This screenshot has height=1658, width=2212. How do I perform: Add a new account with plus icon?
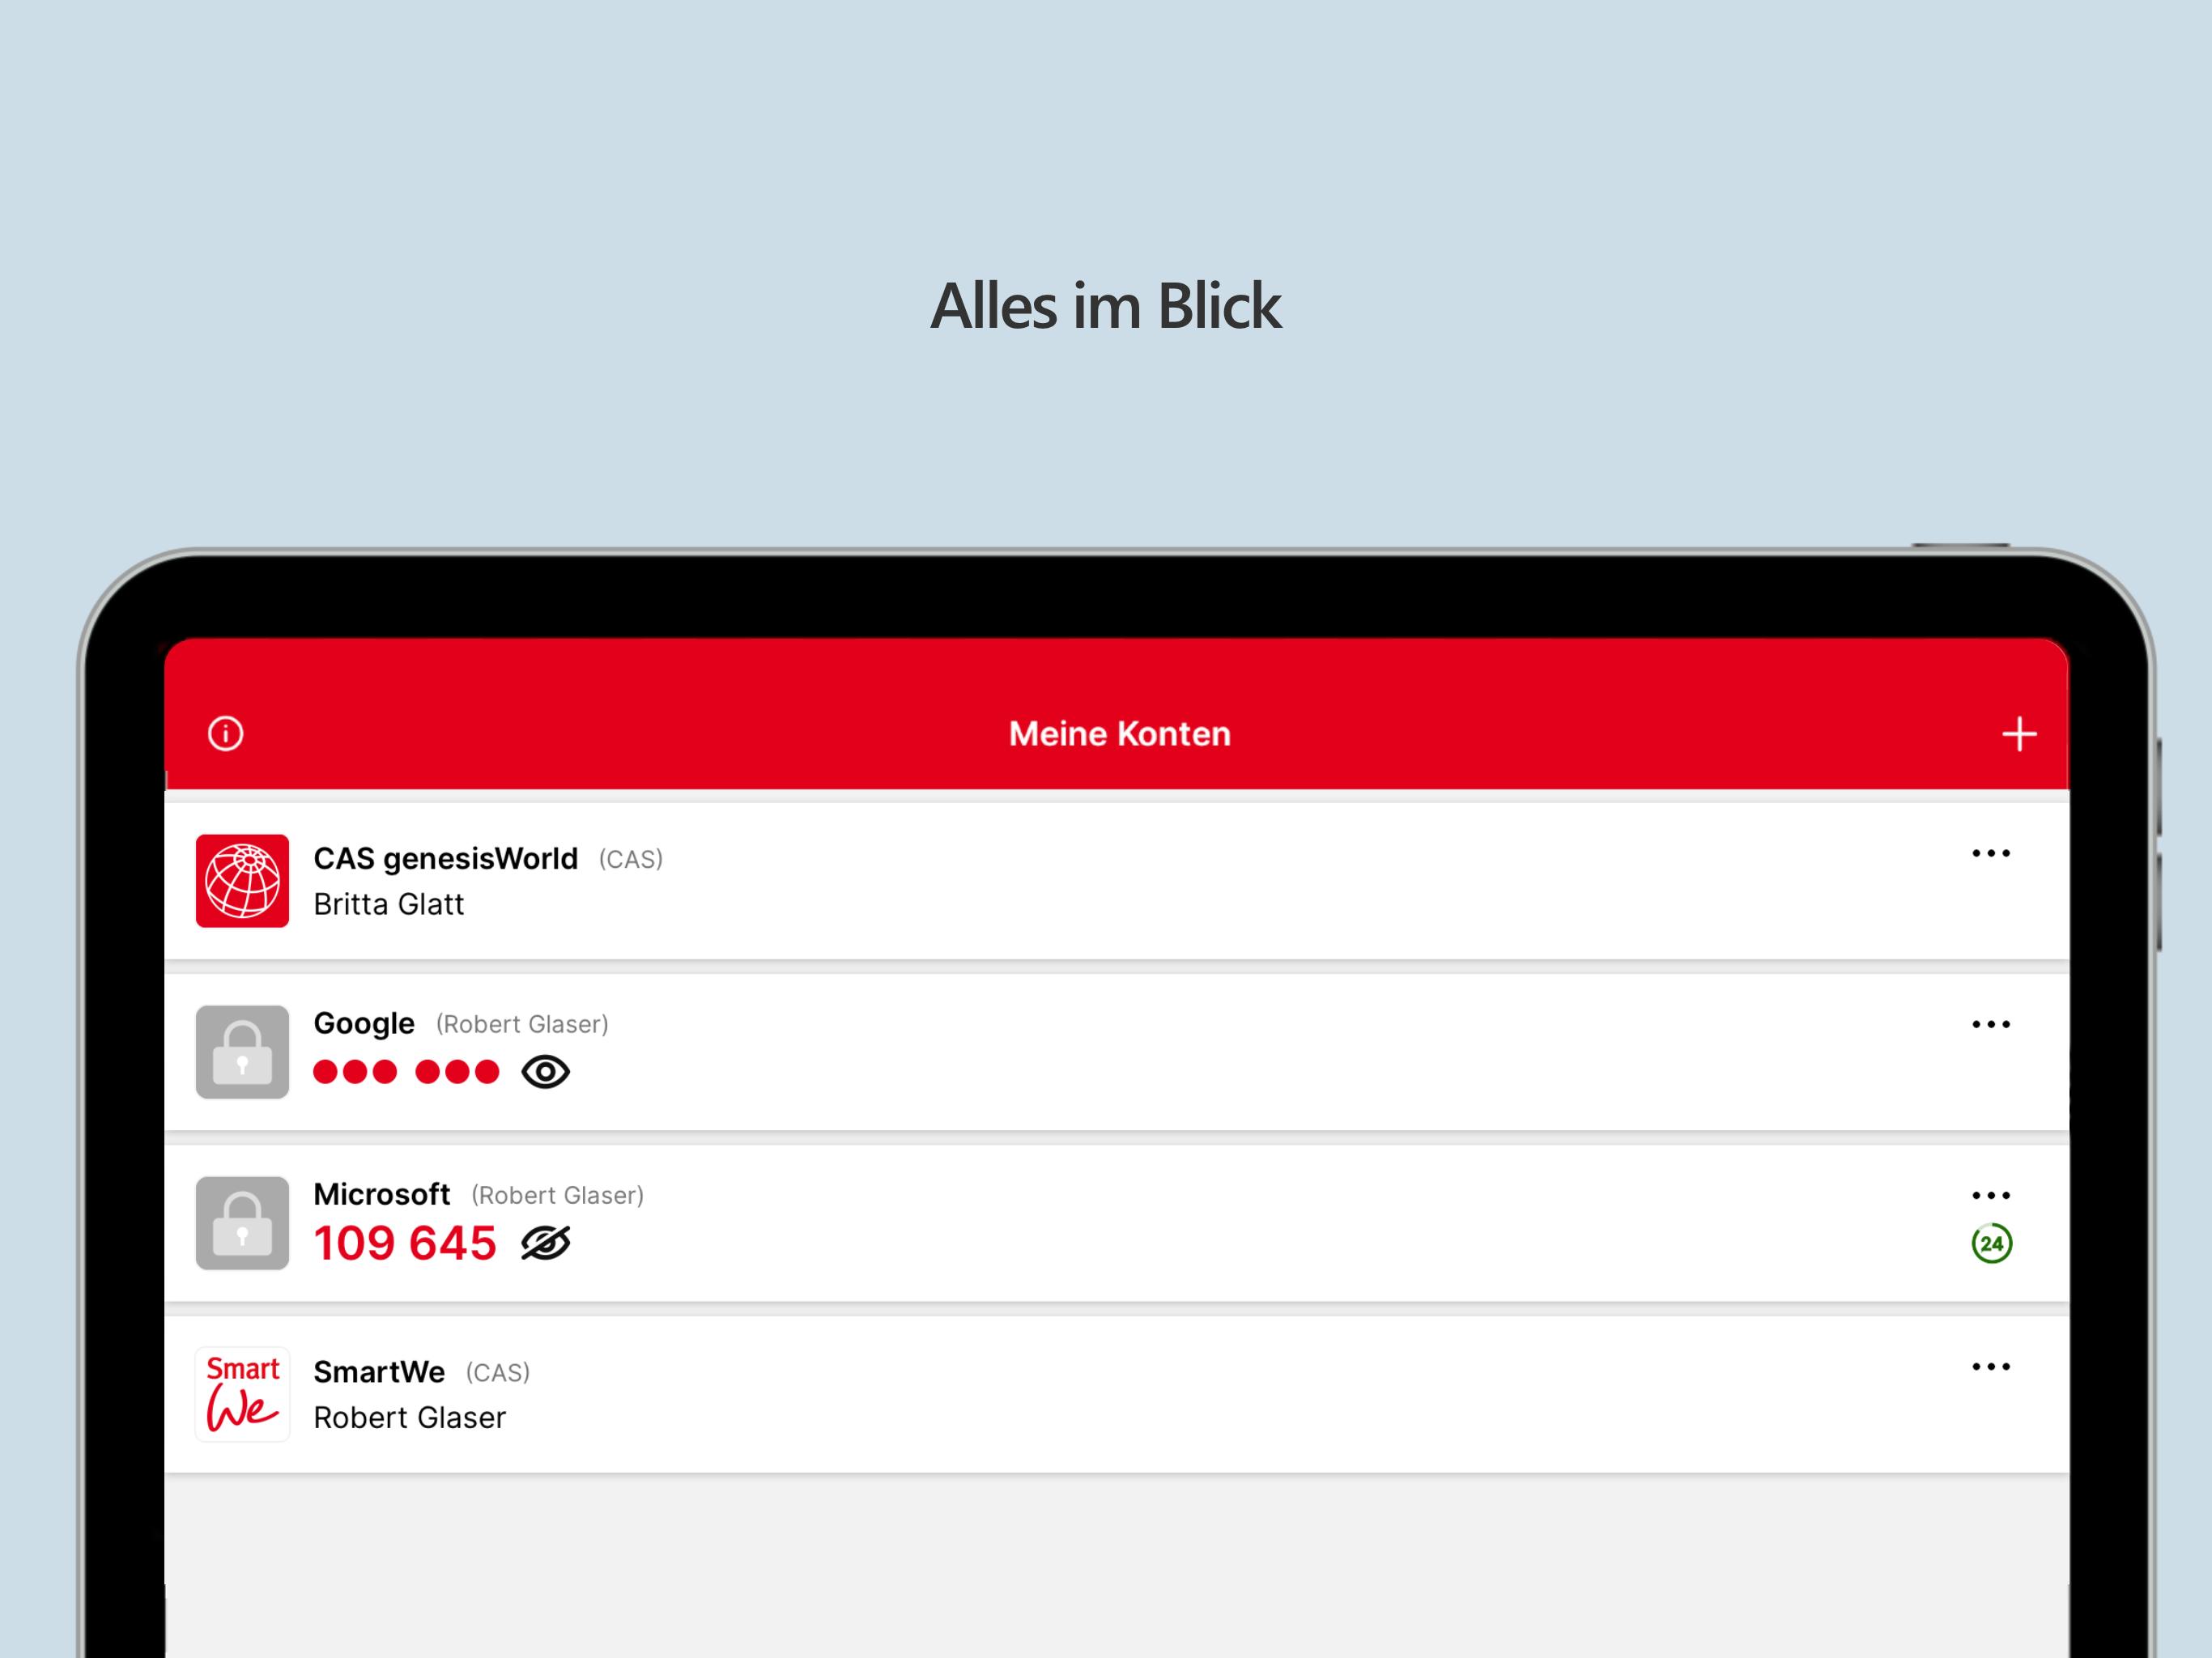[2019, 733]
